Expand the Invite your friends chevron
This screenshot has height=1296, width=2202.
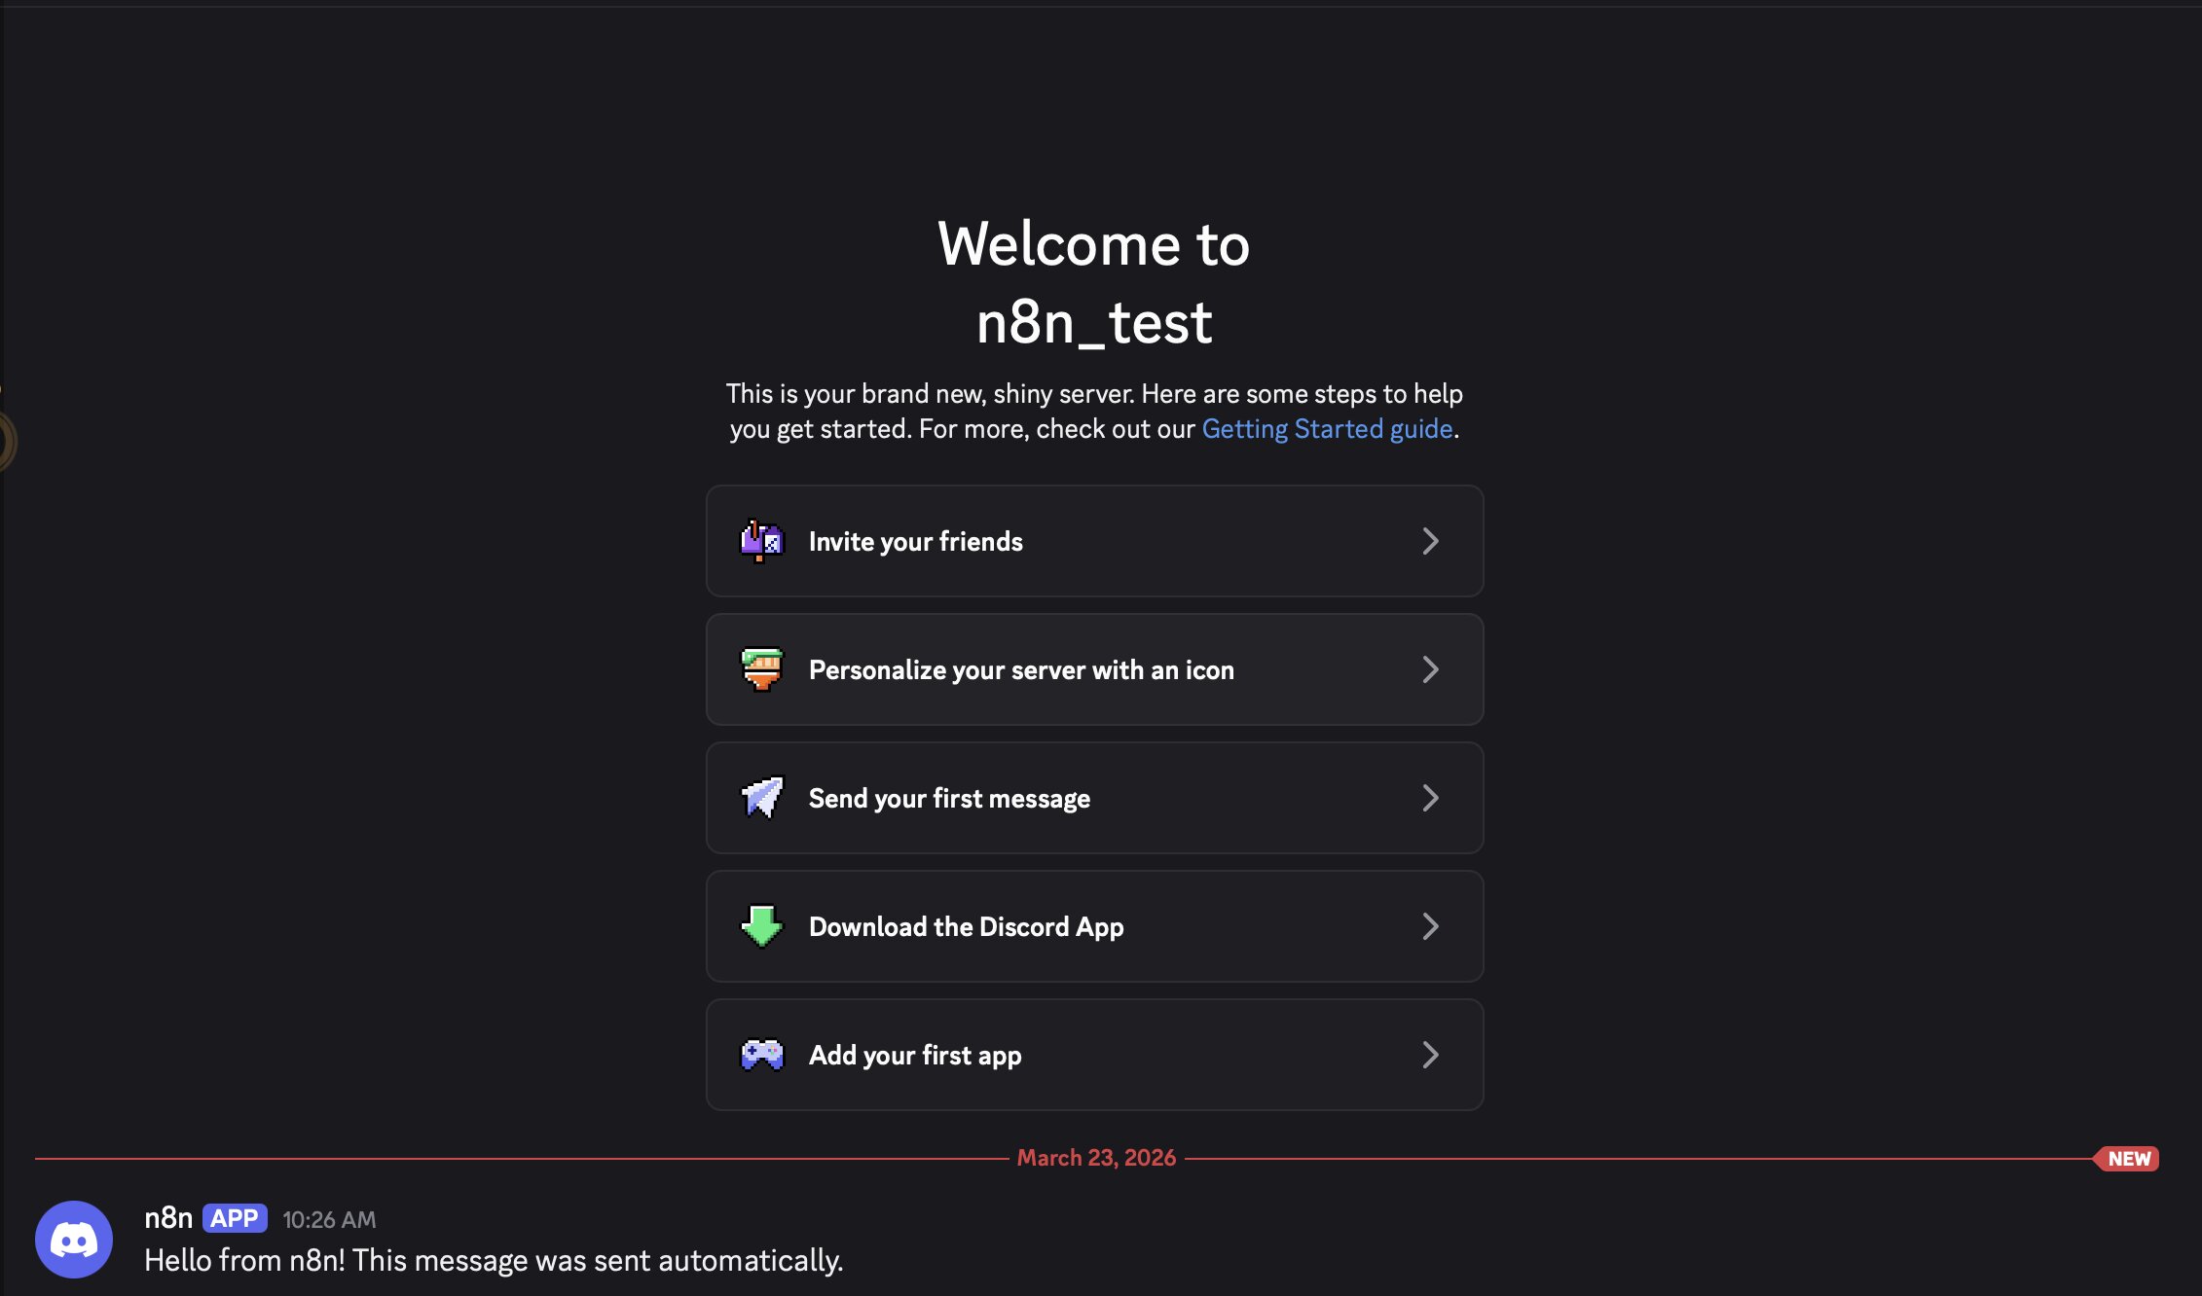[x=1430, y=541]
